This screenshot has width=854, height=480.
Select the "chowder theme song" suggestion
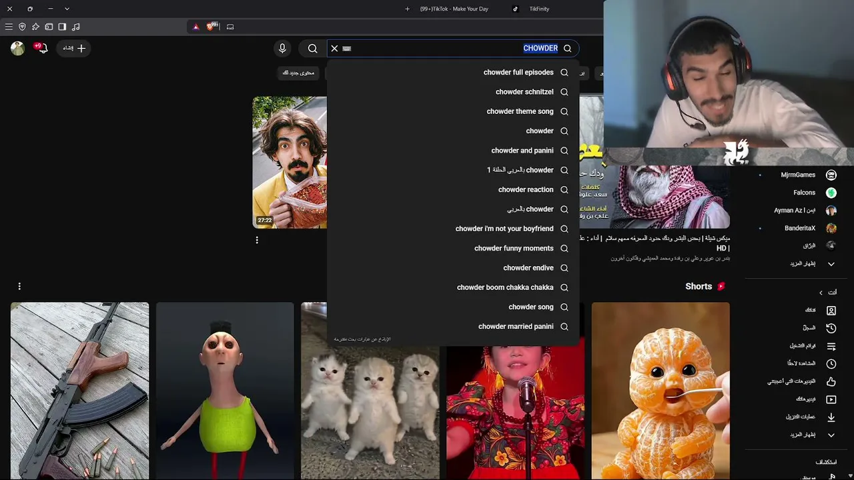click(x=454, y=111)
